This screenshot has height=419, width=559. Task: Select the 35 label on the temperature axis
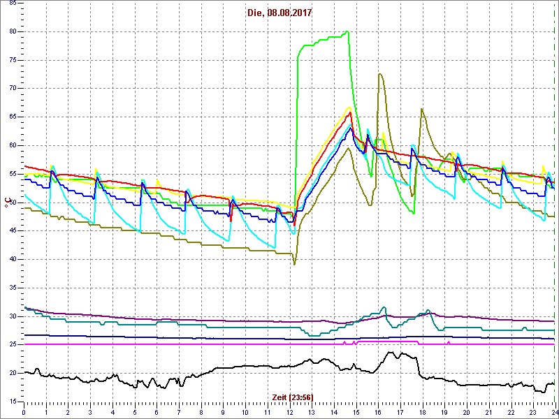click(12, 288)
